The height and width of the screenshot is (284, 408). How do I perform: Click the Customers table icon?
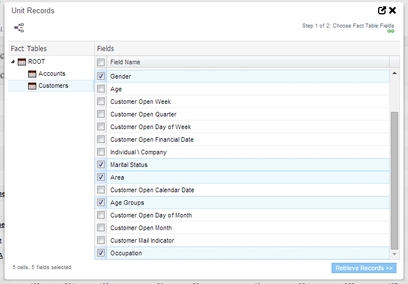point(32,86)
